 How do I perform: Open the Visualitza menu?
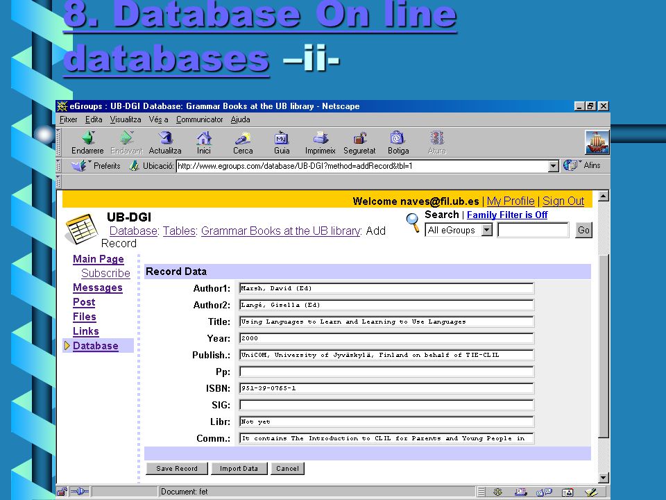126,119
